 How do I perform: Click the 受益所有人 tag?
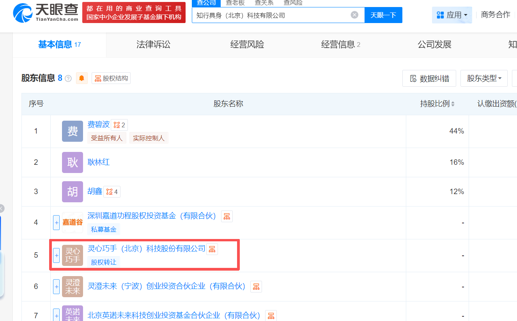click(x=107, y=138)
